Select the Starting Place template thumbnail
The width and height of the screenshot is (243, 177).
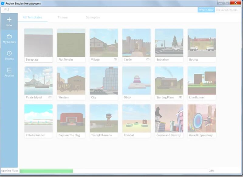169,81
